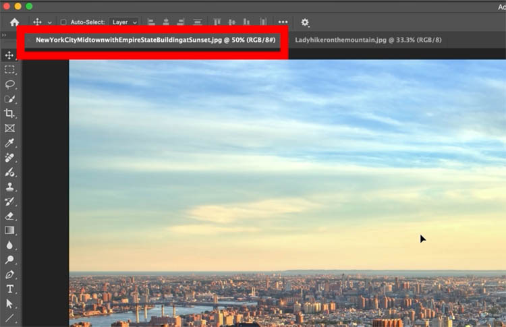This screenshot has height=327, width=506.
Task: Close the NewYorkCityMidtown document tab
Action: [x=30, y=40]
